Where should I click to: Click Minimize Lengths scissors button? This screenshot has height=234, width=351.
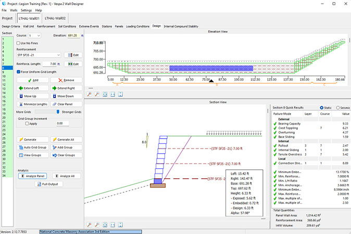31,104
